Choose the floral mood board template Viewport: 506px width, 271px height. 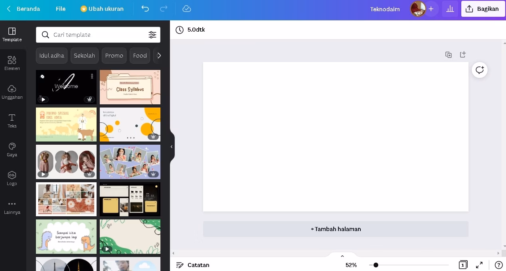pyautogui.click(x=66, y=199)
